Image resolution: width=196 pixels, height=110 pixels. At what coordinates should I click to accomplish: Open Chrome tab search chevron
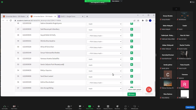point(138,15)
